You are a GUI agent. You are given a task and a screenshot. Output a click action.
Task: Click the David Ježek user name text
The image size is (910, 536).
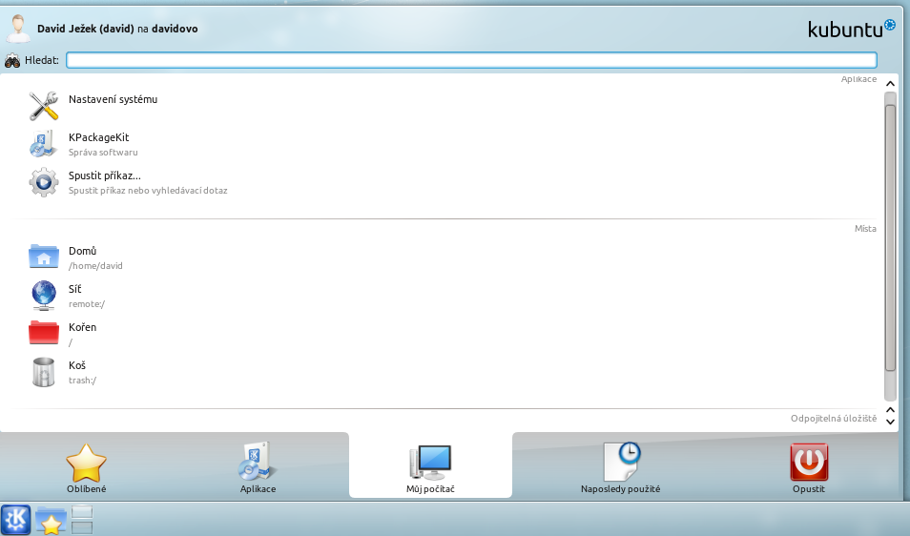(x=85, y=29)
